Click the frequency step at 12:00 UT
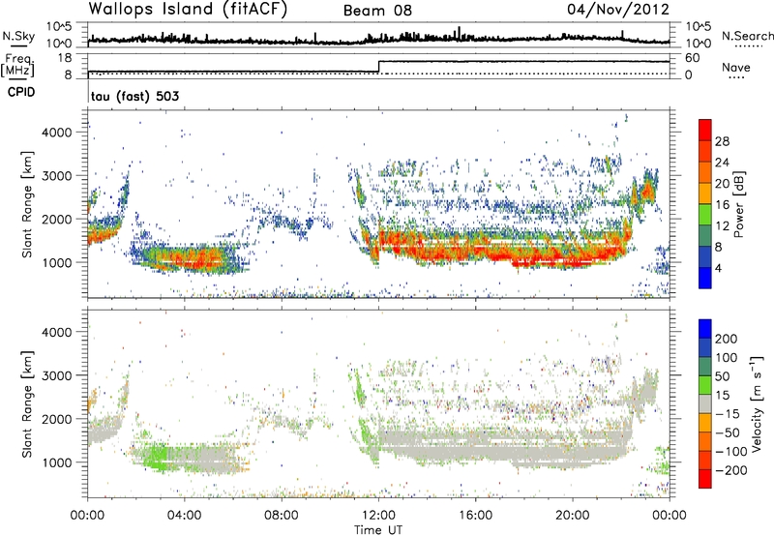Viewport: 774px width, 536px height. 378,67
